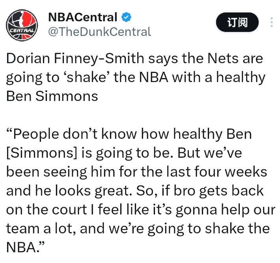
Task: Open the NBACentral display name link
Action: point(82,17)
